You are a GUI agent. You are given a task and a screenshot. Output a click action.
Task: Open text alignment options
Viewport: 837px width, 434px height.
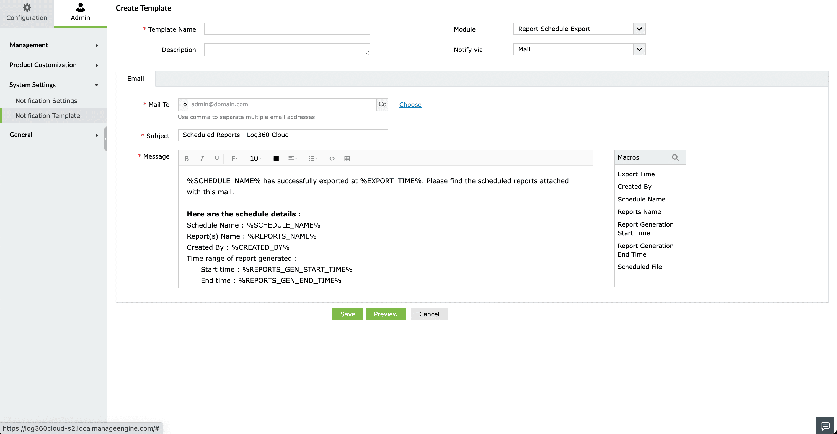click(x=293, y=159)
